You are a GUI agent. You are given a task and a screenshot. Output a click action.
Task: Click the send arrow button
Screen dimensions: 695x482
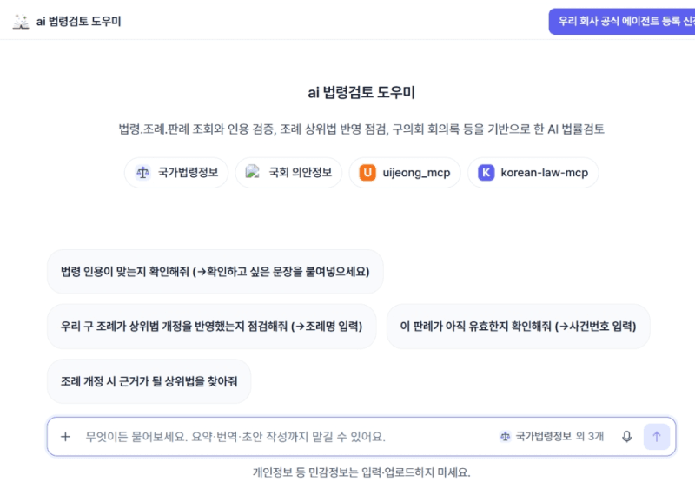[657, 437]
